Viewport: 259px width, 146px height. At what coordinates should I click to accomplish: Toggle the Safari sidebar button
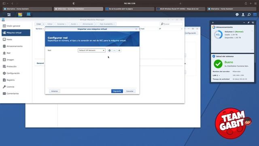(4, 3)
